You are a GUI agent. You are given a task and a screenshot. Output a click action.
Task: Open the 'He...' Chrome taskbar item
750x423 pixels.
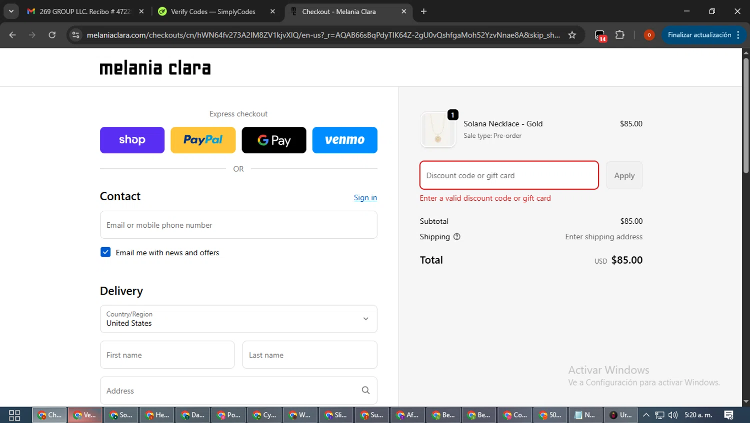157,415
